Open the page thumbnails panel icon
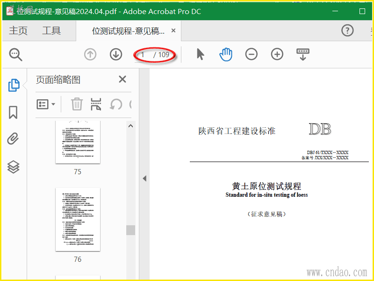The image size is (374, 281). click(x=14, y=85)
